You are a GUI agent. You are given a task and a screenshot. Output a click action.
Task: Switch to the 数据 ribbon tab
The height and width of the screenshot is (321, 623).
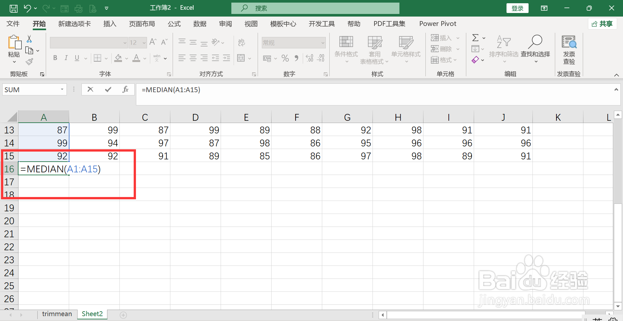click(200, 24)
